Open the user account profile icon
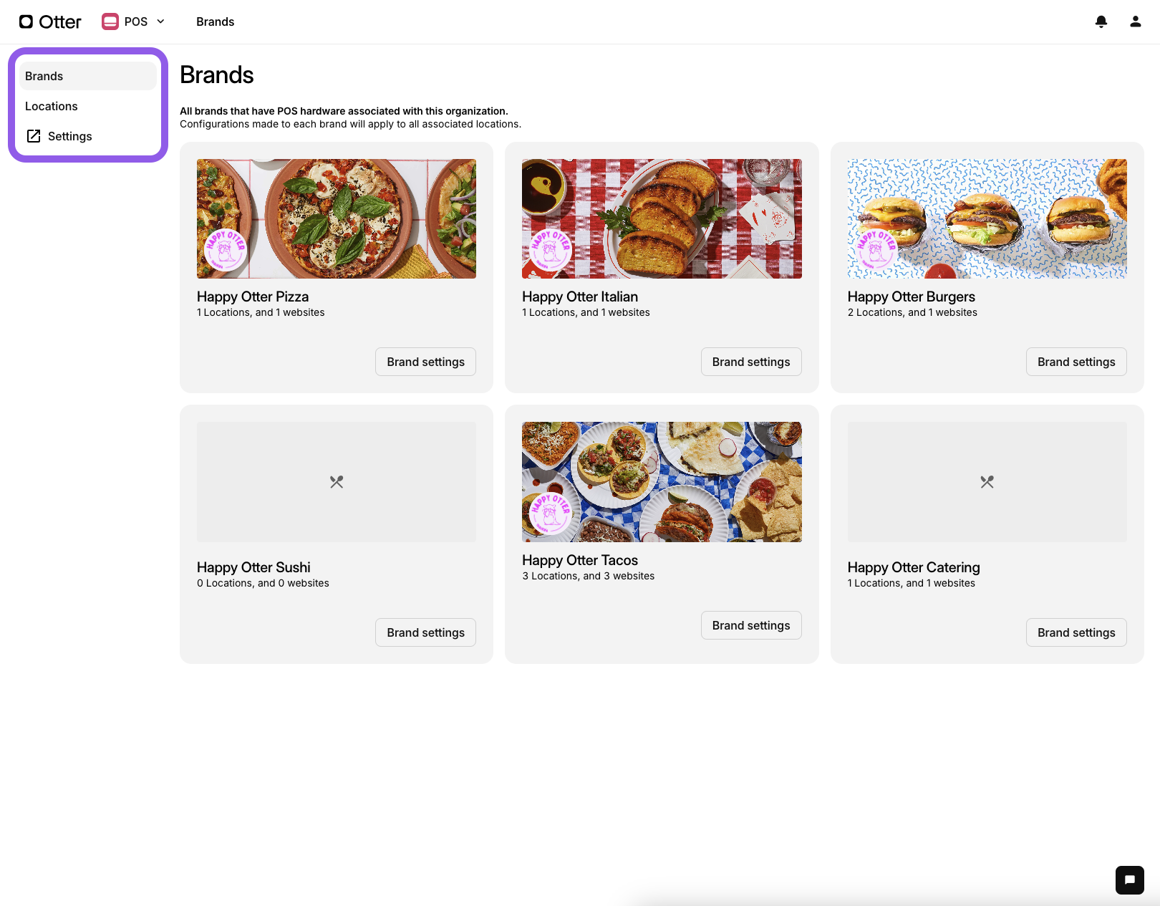Image resolution: width=1160 pixels, height=906 pixels. pyautogui.click(x=1136, y=21)
